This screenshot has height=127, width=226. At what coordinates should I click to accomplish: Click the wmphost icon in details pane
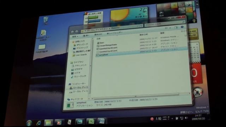(70, 105)
